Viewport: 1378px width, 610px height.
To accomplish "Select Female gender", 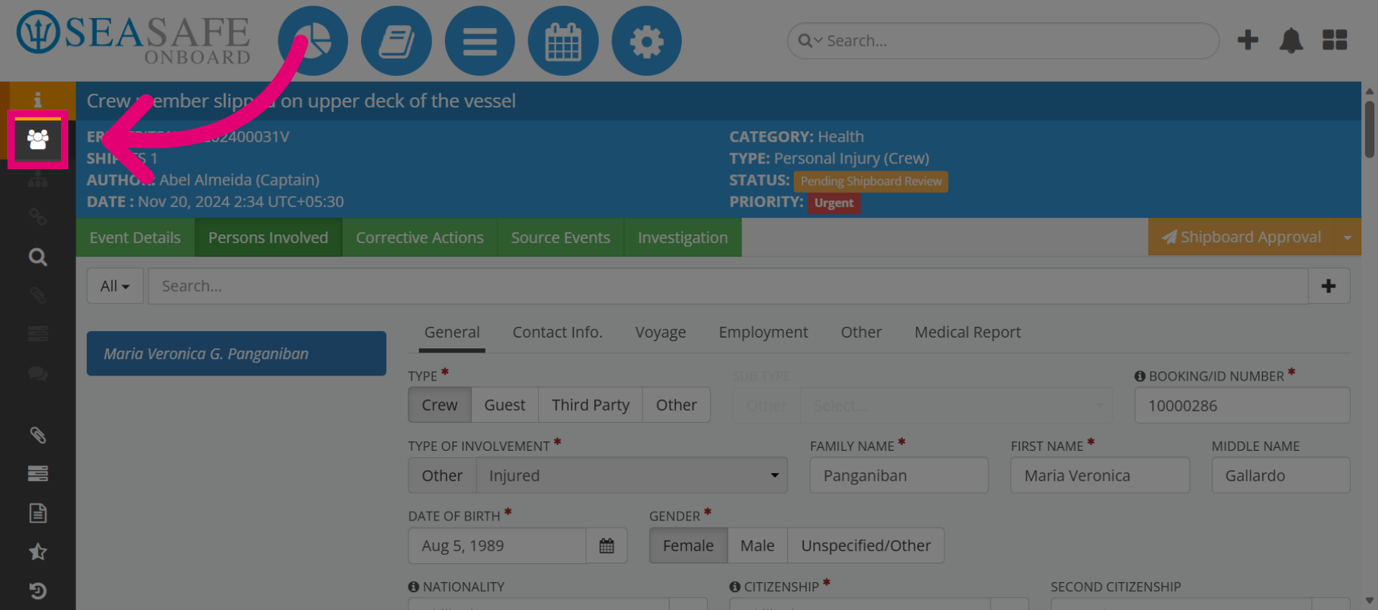I will click(x=688, y=545).
